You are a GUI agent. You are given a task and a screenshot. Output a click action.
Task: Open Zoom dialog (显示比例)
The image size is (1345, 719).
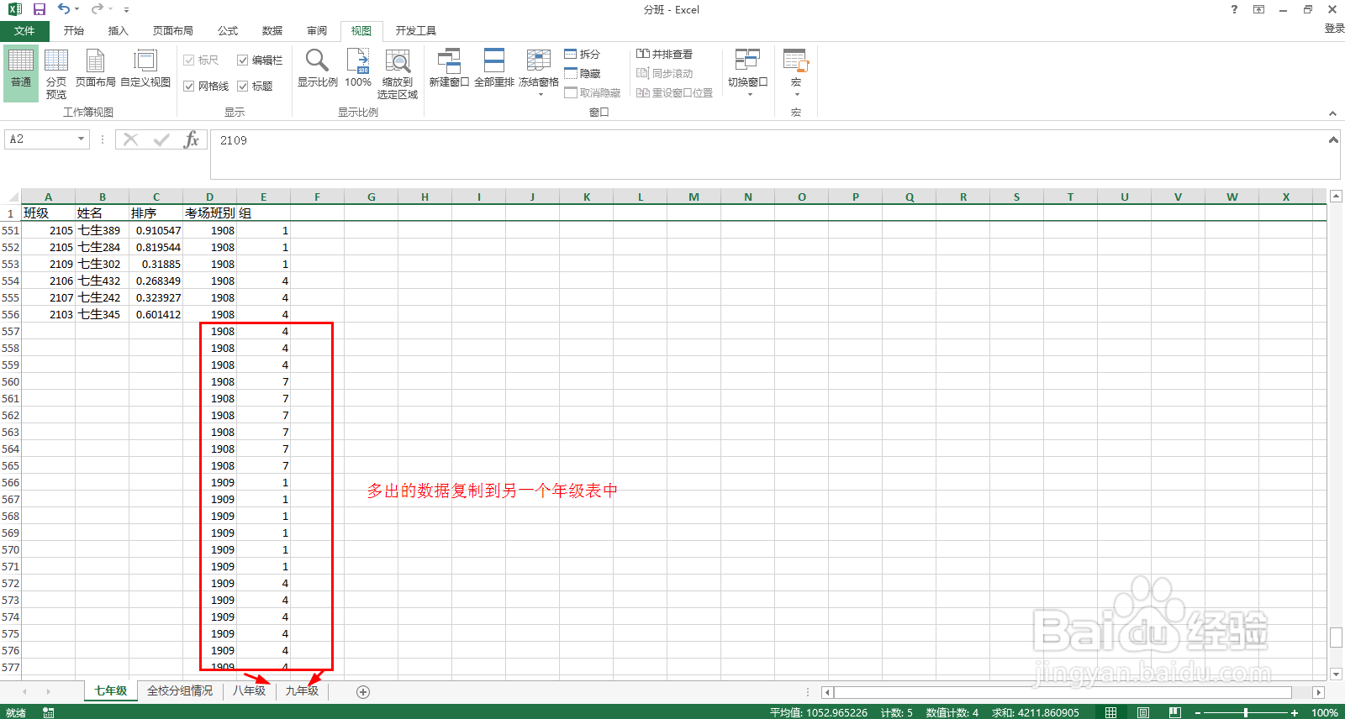[317, 68]
